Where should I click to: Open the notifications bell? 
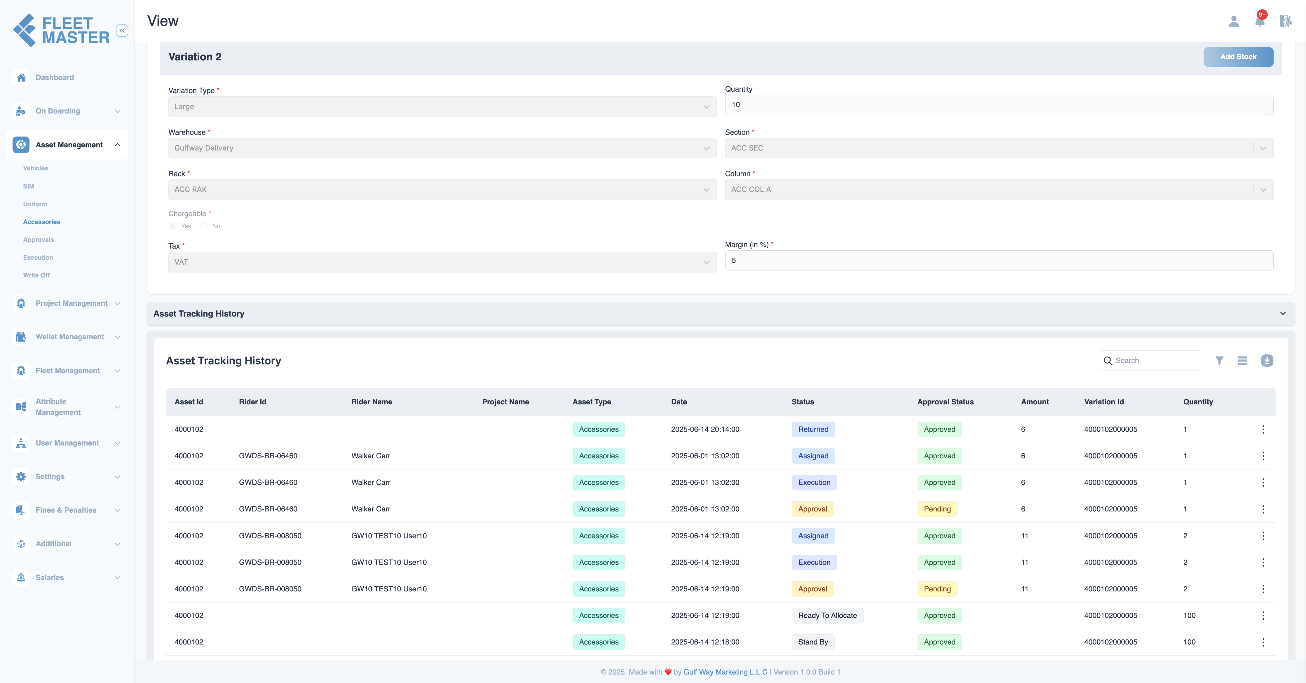(x=1260, y=20)
